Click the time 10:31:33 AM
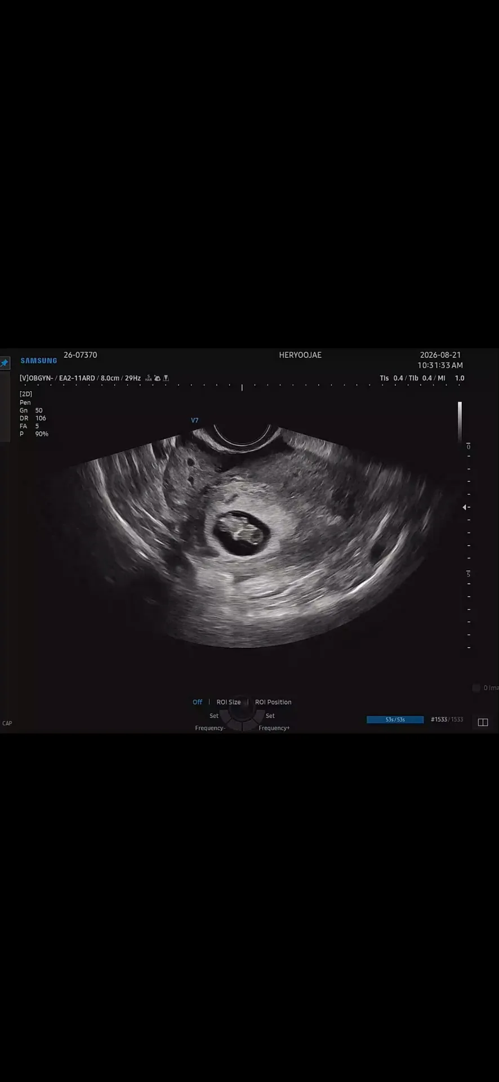The width and height of the screenshot is (499, 1082). [440, 365]
